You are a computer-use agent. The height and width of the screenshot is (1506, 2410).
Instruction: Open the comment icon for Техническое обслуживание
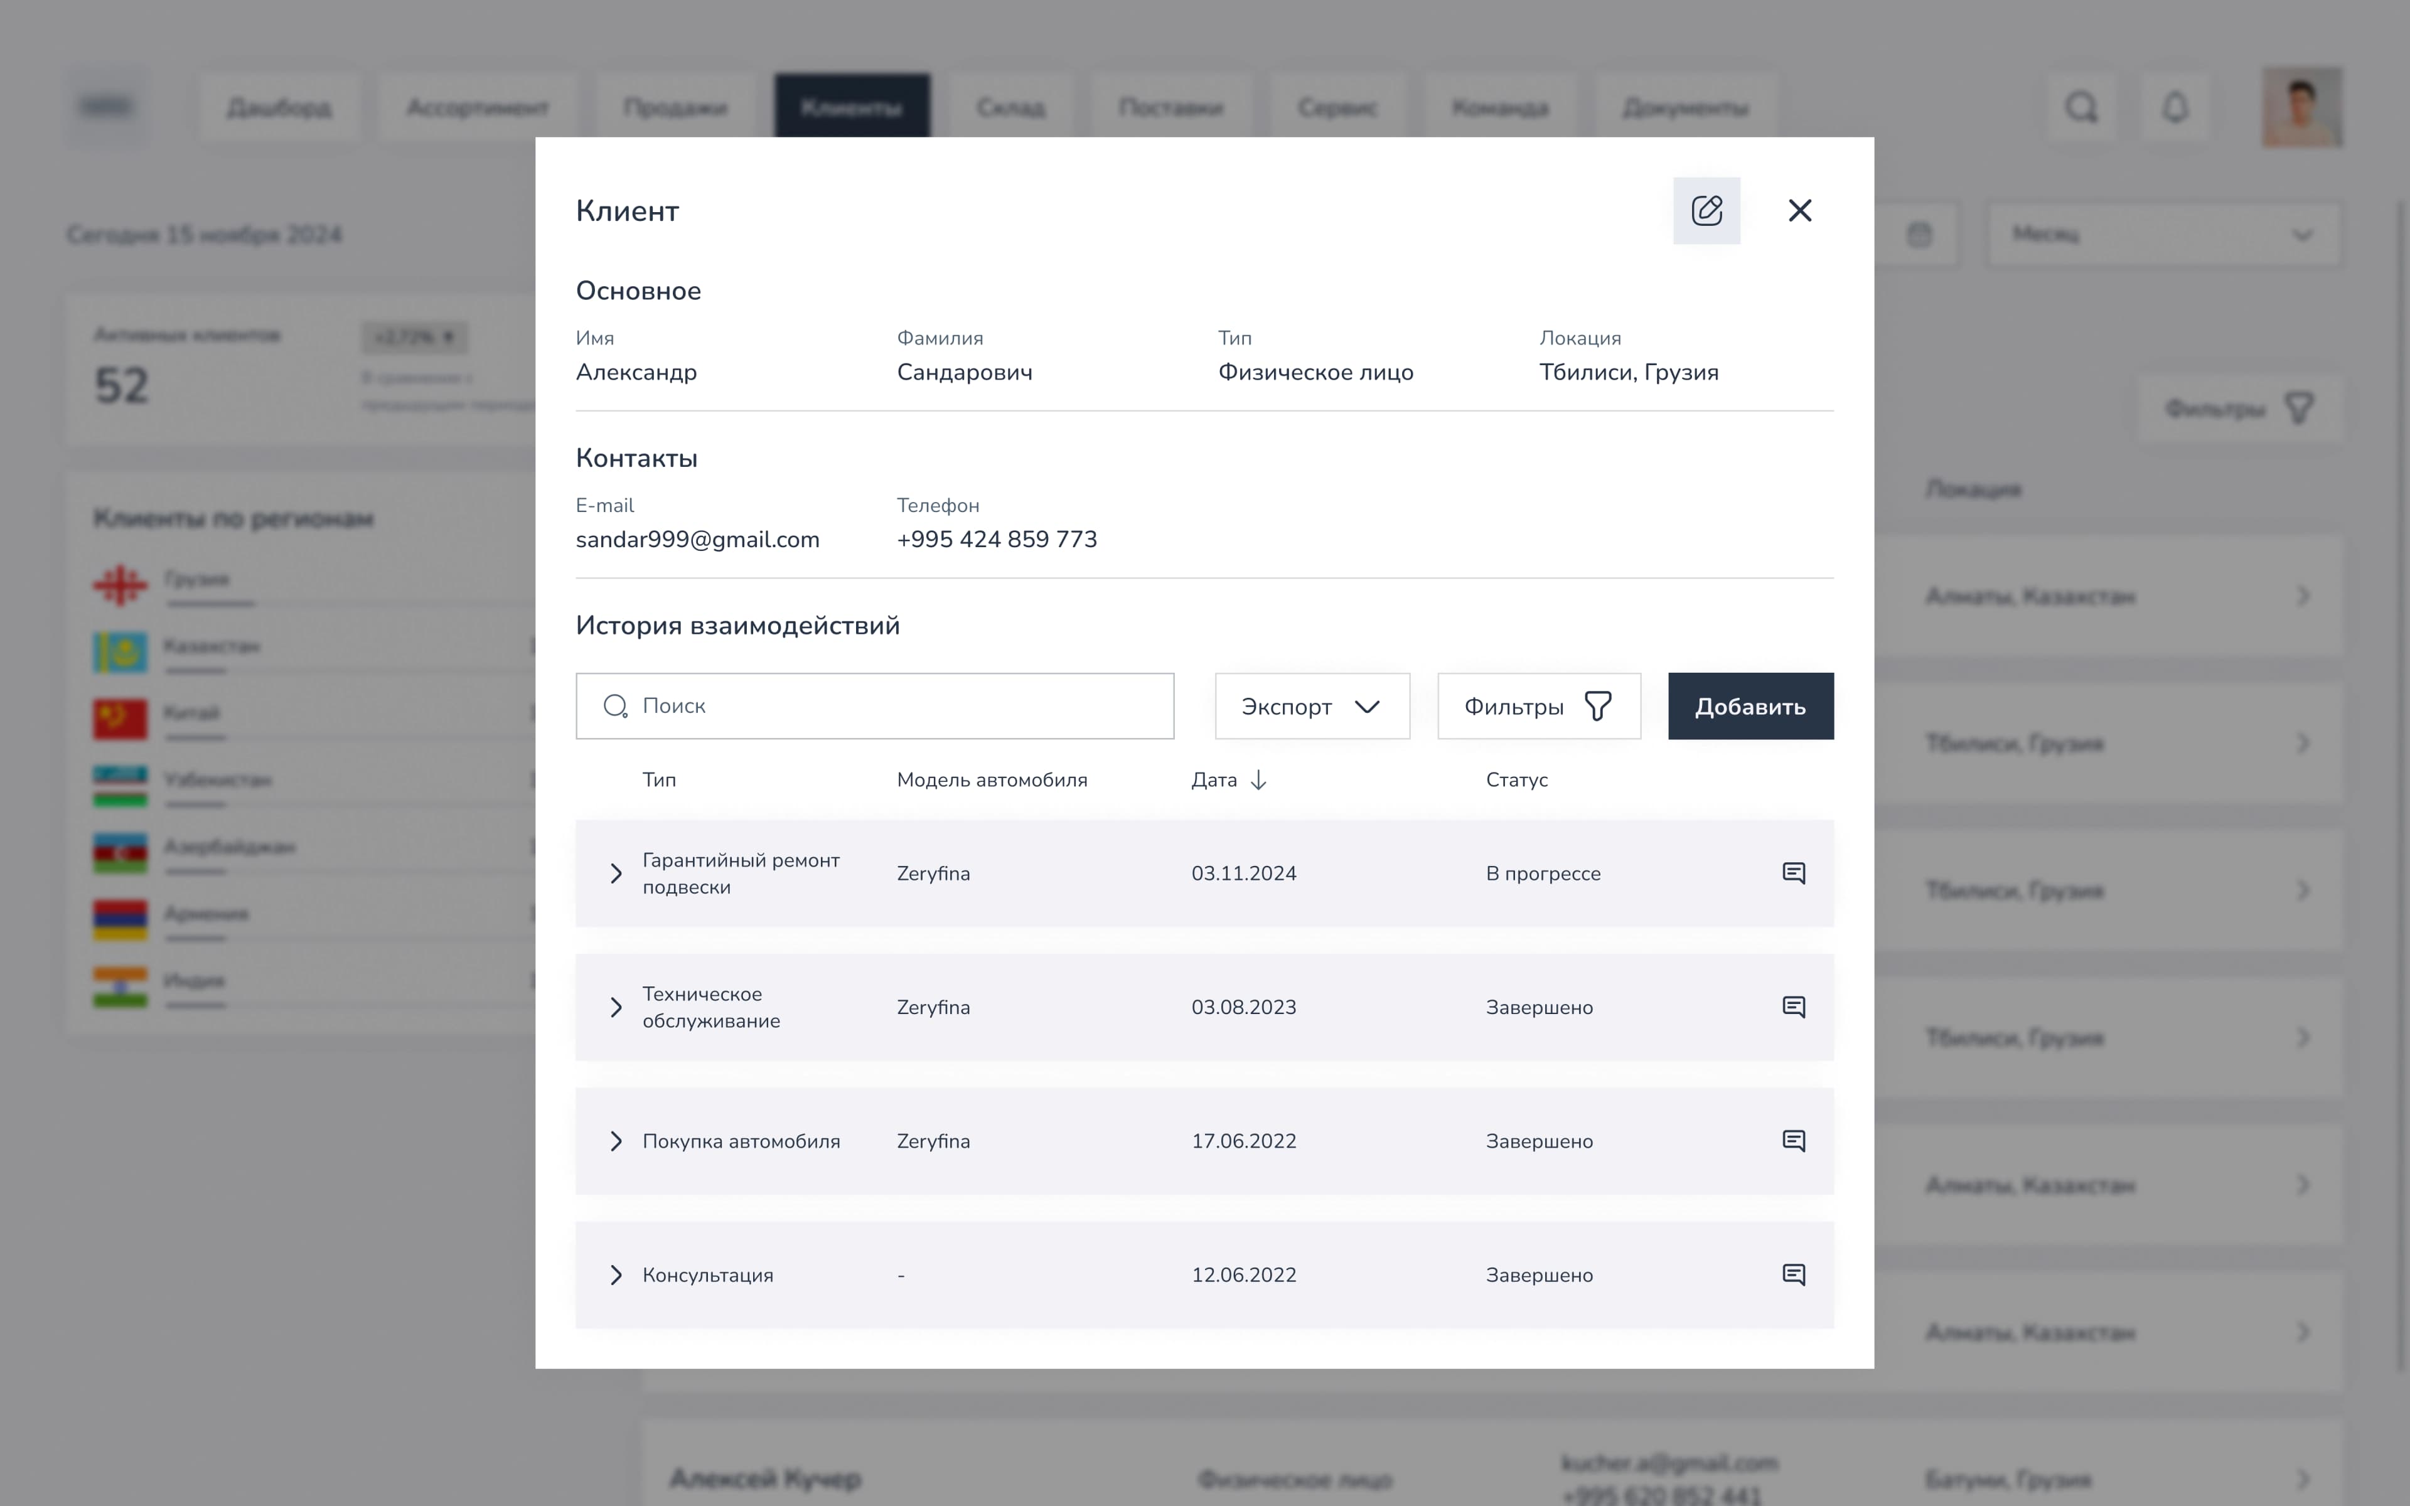click(x=1794, y=1006)
